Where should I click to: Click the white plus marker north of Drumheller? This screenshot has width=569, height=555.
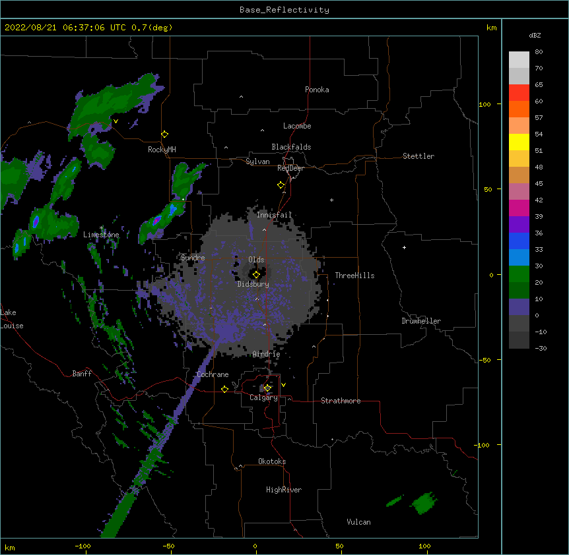point(404,247)
